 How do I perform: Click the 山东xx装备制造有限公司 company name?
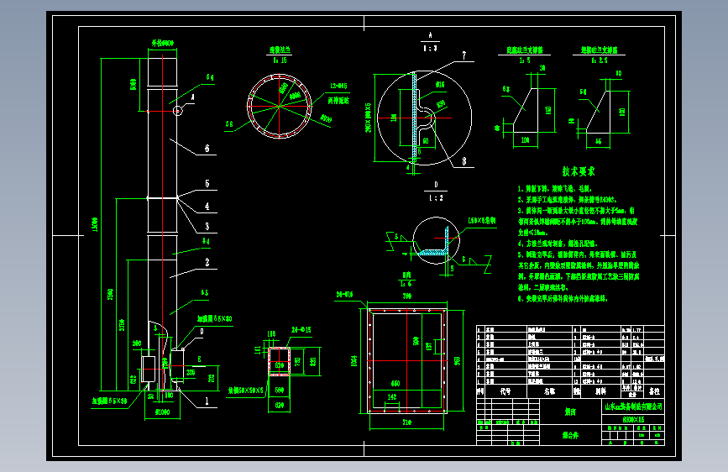coord(633,406)
